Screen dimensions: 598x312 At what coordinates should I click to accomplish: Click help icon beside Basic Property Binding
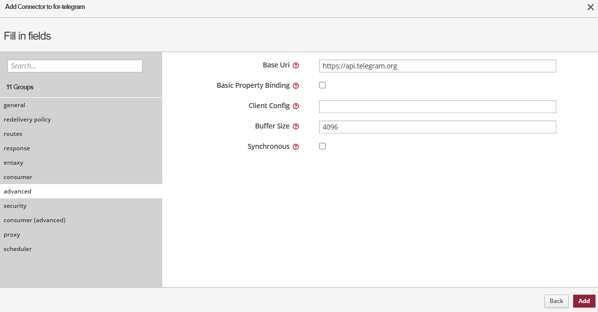coord(296,86)
